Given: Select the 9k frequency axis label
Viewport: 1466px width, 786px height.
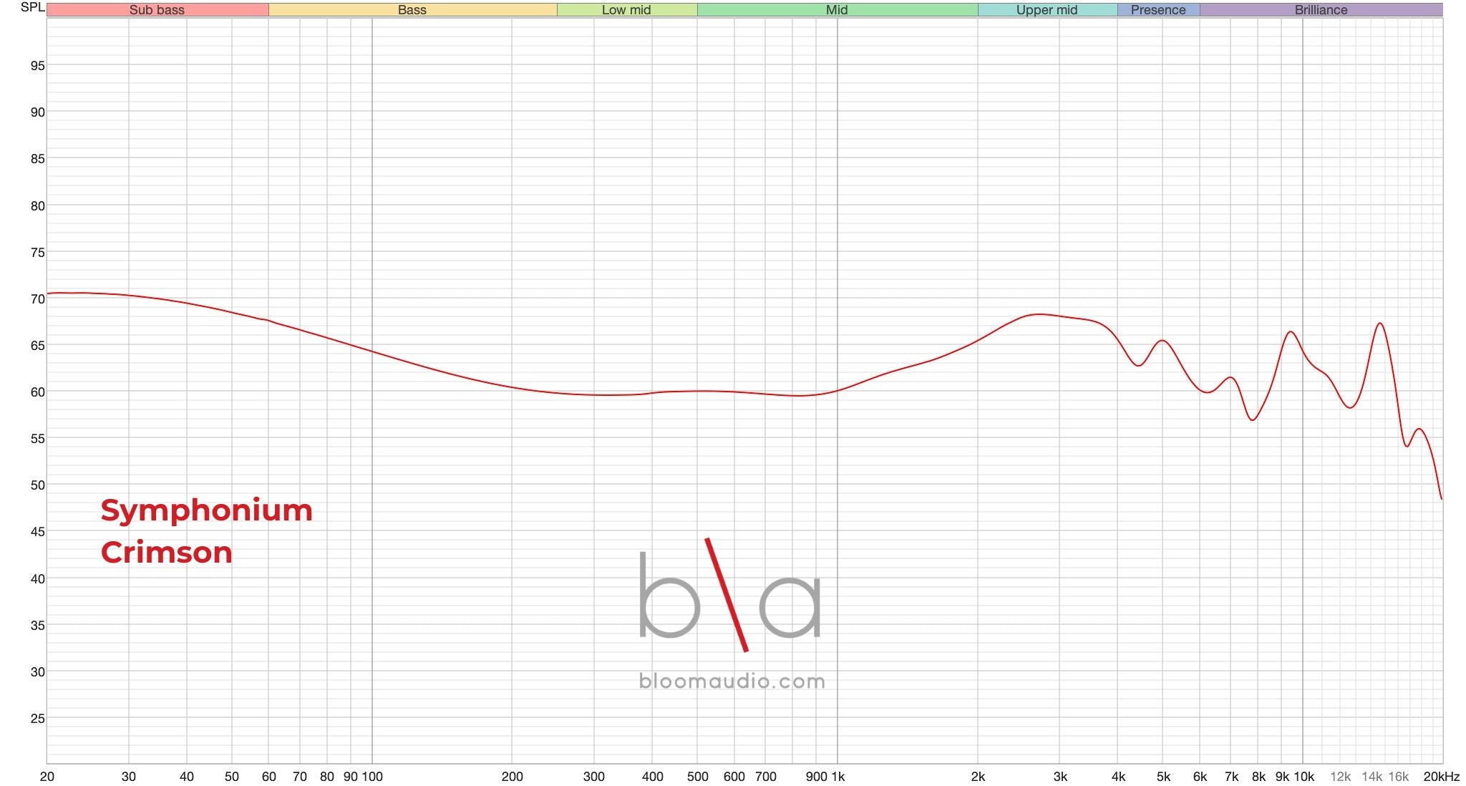Looking at the screenshot, I should tap(1282, 777).
